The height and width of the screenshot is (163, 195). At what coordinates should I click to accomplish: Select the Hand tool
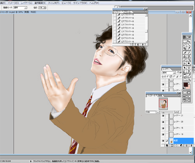[184, 79]
